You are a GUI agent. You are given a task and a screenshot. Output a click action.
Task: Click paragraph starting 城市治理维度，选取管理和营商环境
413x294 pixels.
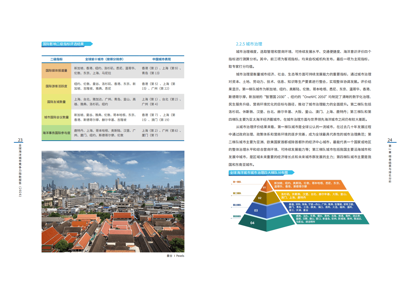pos(300,59)
